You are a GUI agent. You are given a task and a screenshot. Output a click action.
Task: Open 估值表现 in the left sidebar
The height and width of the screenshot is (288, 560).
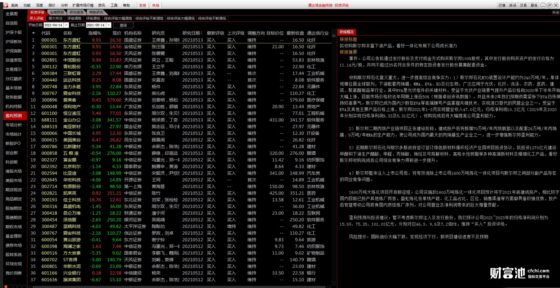click(x=14, y=60)
